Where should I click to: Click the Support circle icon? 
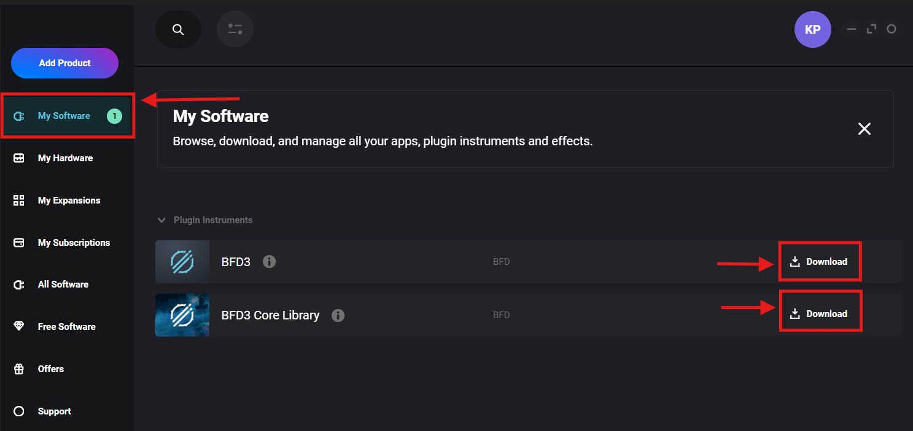tap(19, 411)
